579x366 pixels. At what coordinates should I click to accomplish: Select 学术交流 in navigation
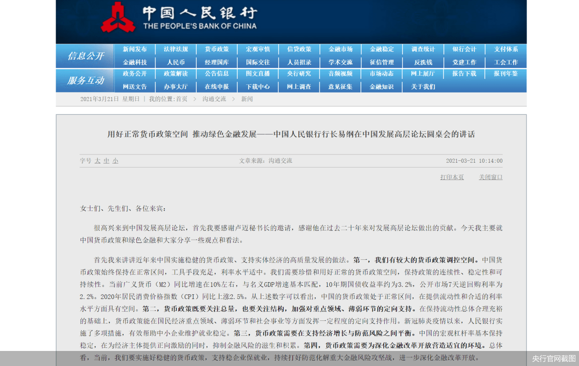coord(340,62)
